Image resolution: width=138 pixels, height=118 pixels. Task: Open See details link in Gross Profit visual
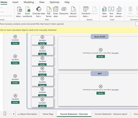[x=115, y=53]
